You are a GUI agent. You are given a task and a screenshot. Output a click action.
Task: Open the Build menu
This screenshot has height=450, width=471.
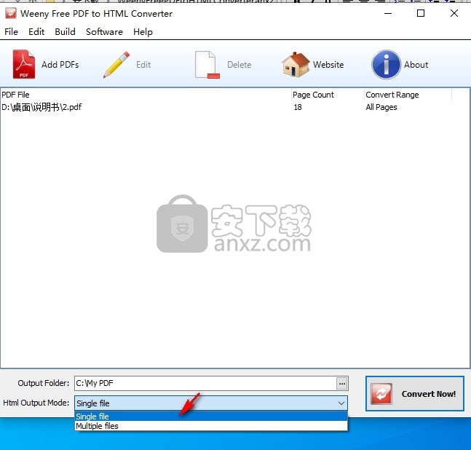[x=65, y=32]
